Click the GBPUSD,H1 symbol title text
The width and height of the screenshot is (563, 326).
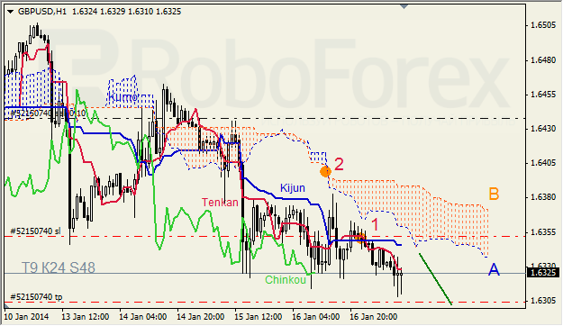click(x=42, y=12)
